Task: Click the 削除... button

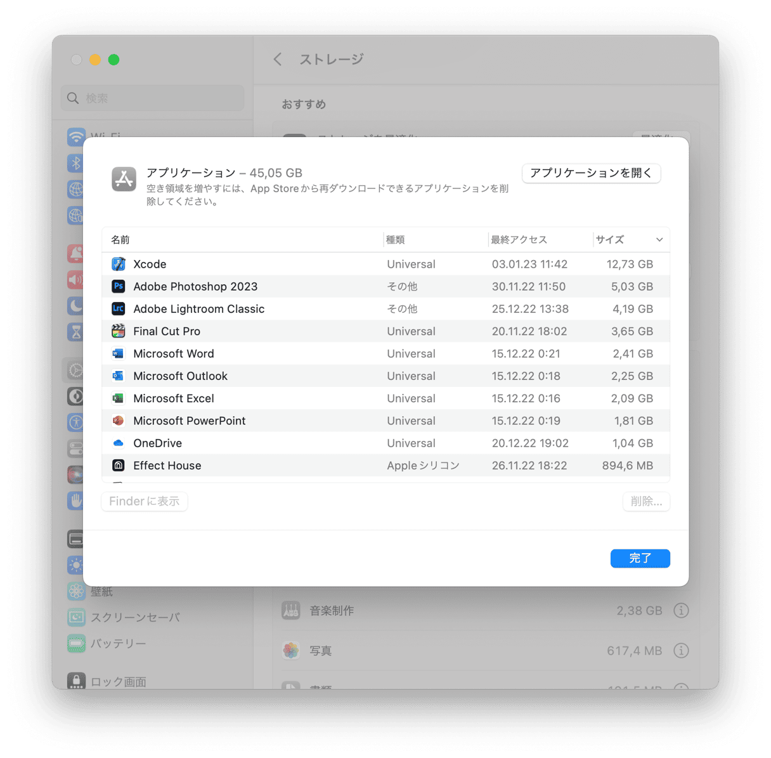Action: tap(646, 501)
